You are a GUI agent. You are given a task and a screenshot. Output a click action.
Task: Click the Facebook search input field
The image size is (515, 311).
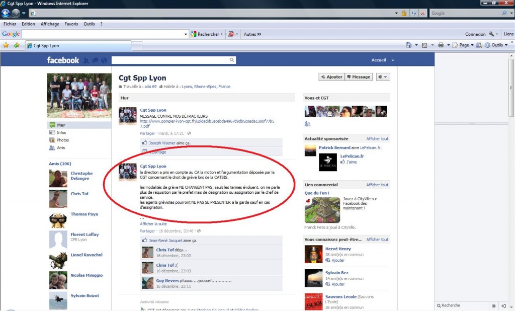pyautogui.click(x=170, y=60)
